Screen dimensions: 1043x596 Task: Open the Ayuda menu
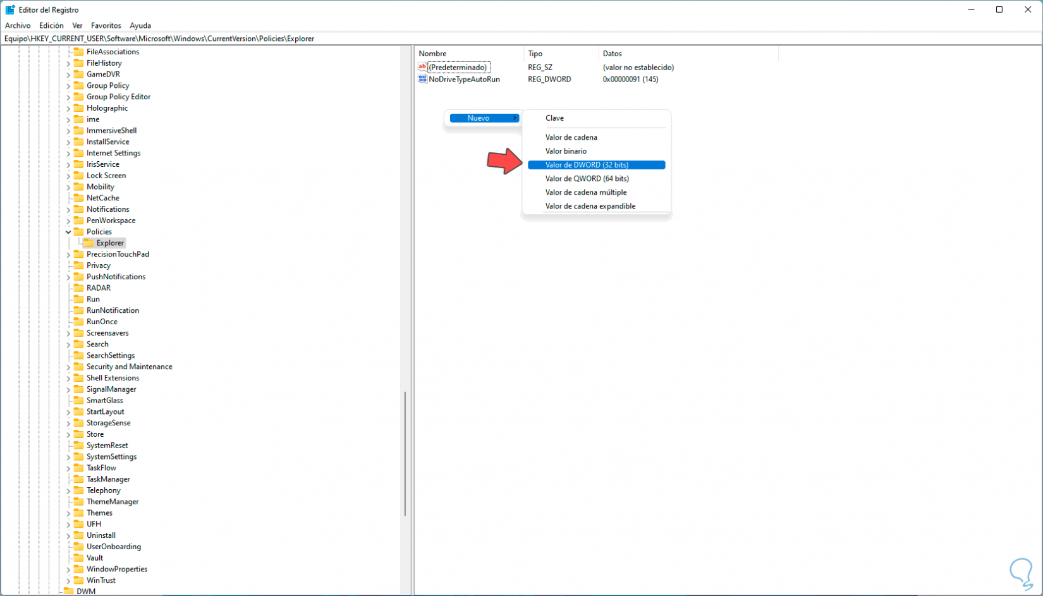(x=140, y=25)
